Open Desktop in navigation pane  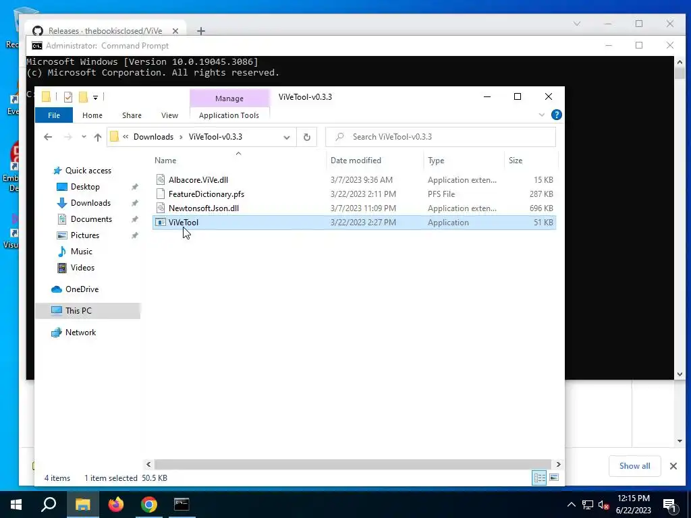coord(85,187)
